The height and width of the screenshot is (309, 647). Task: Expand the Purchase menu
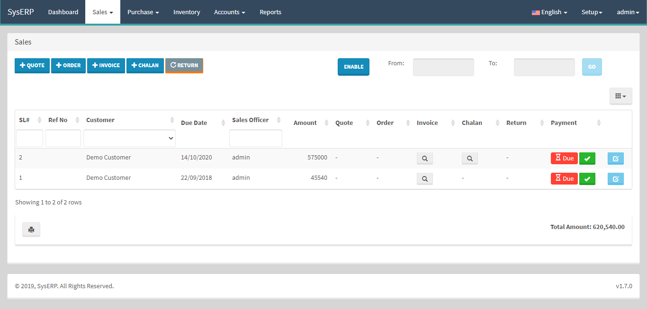(x=143, y=12)
